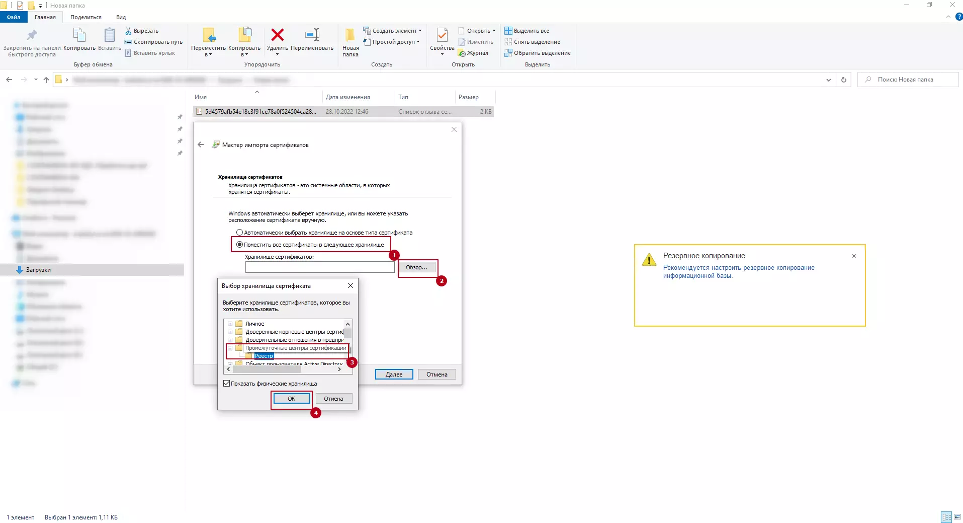The height and width of the screenshot is (523, 963).
Task: Go back in the certificate import wizard
Action: tap(201, 144)
